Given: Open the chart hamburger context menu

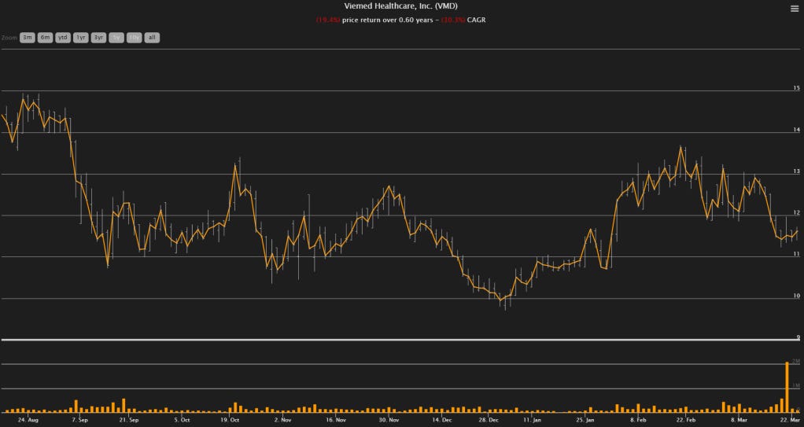Looking at the screenshot, I should tap(795, 9).
